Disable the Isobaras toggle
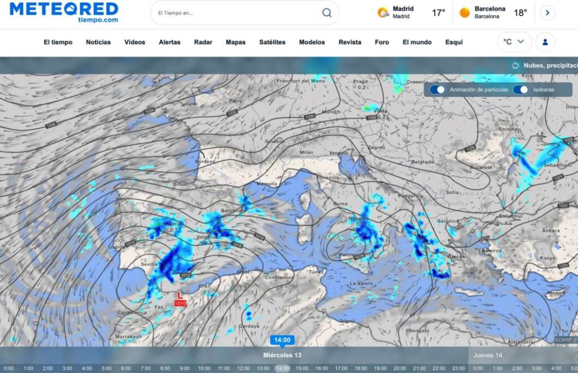Screen dimensions: 578x373 520,90
